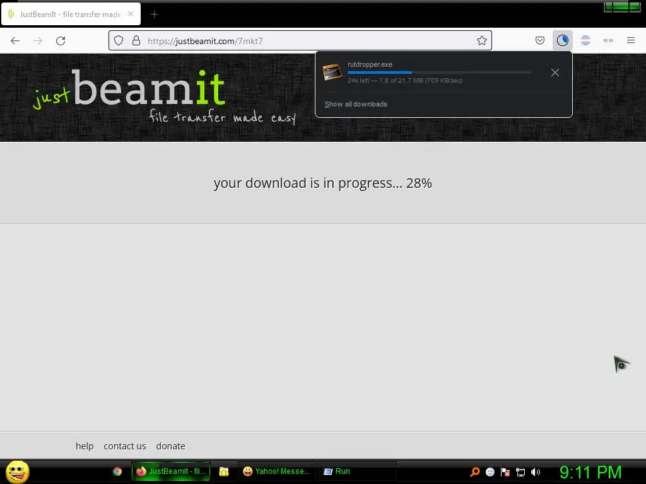
Task: Open the donate link
Action: tap(170, 446)
